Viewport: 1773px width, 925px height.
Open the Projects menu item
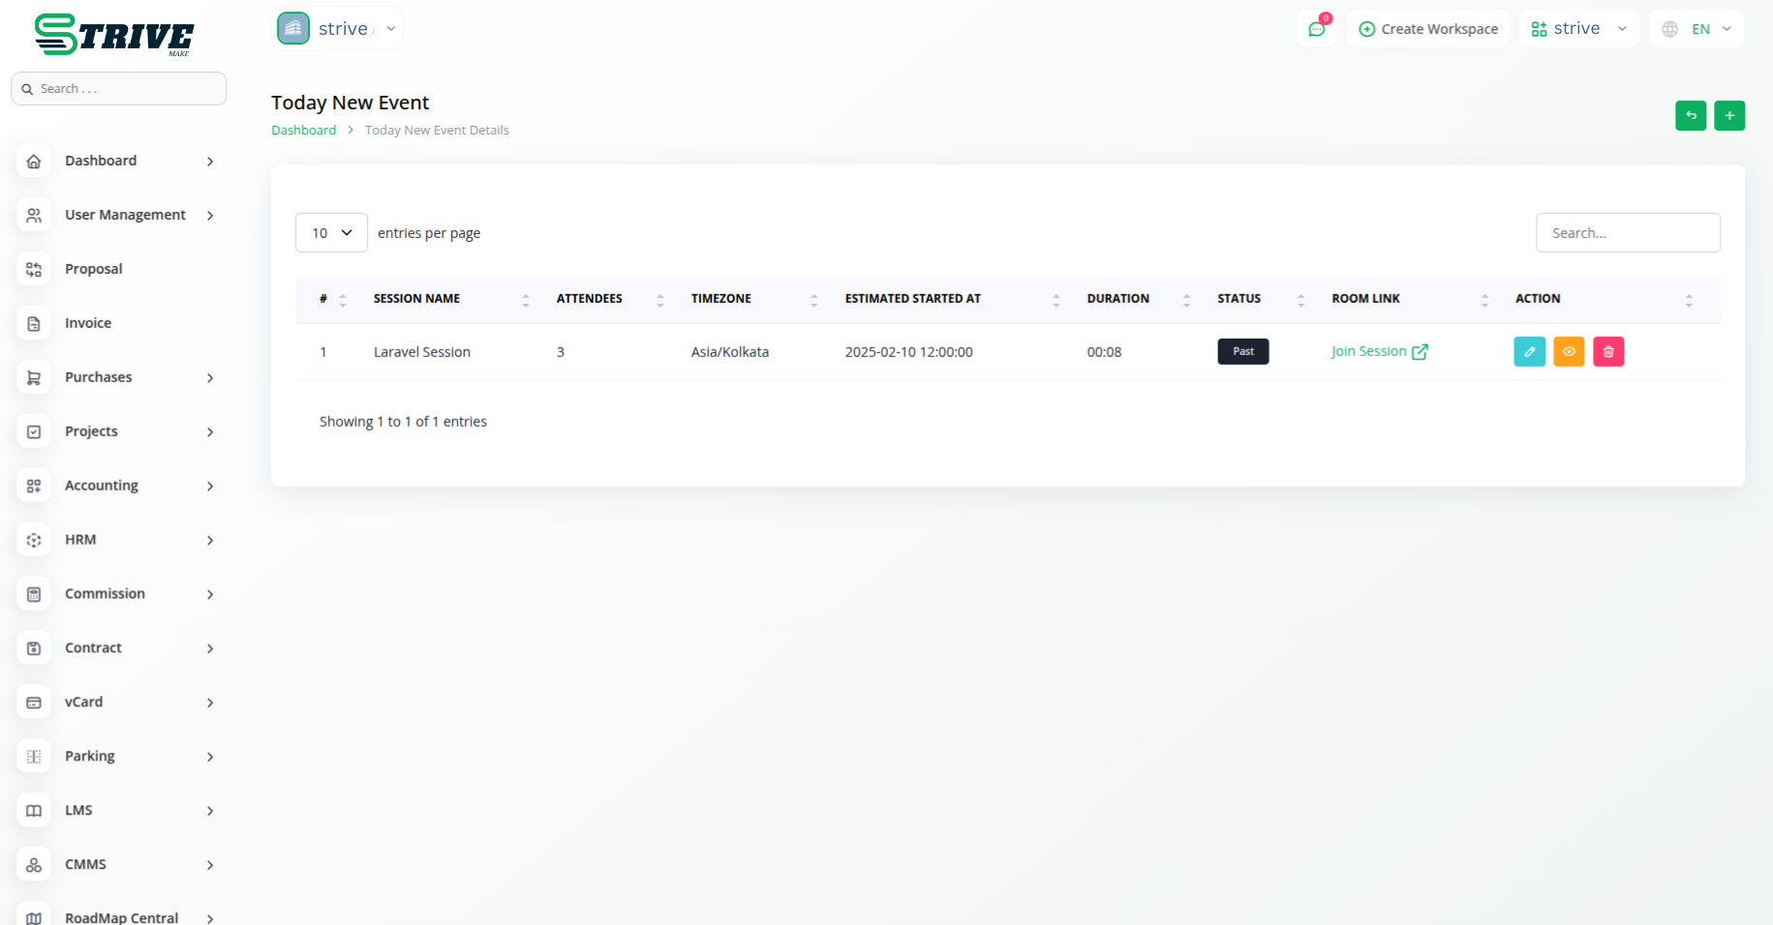(x=91, y=432)
